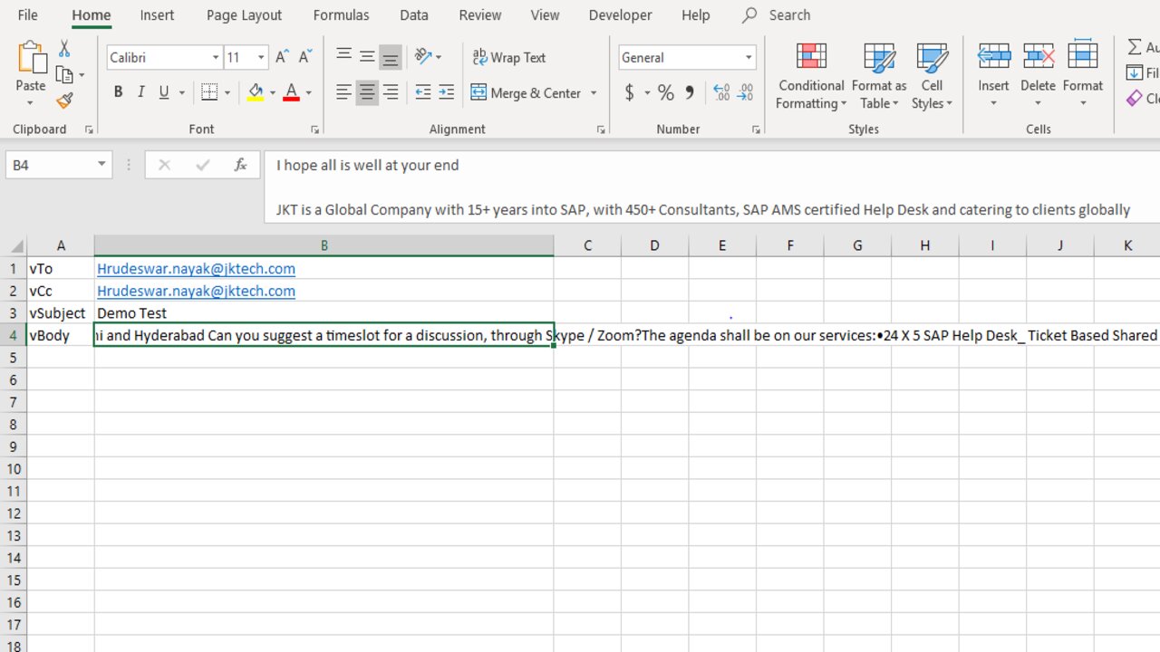Click Increase Decimal icon
Screen dimensions: 1160x652
point(721,92)
